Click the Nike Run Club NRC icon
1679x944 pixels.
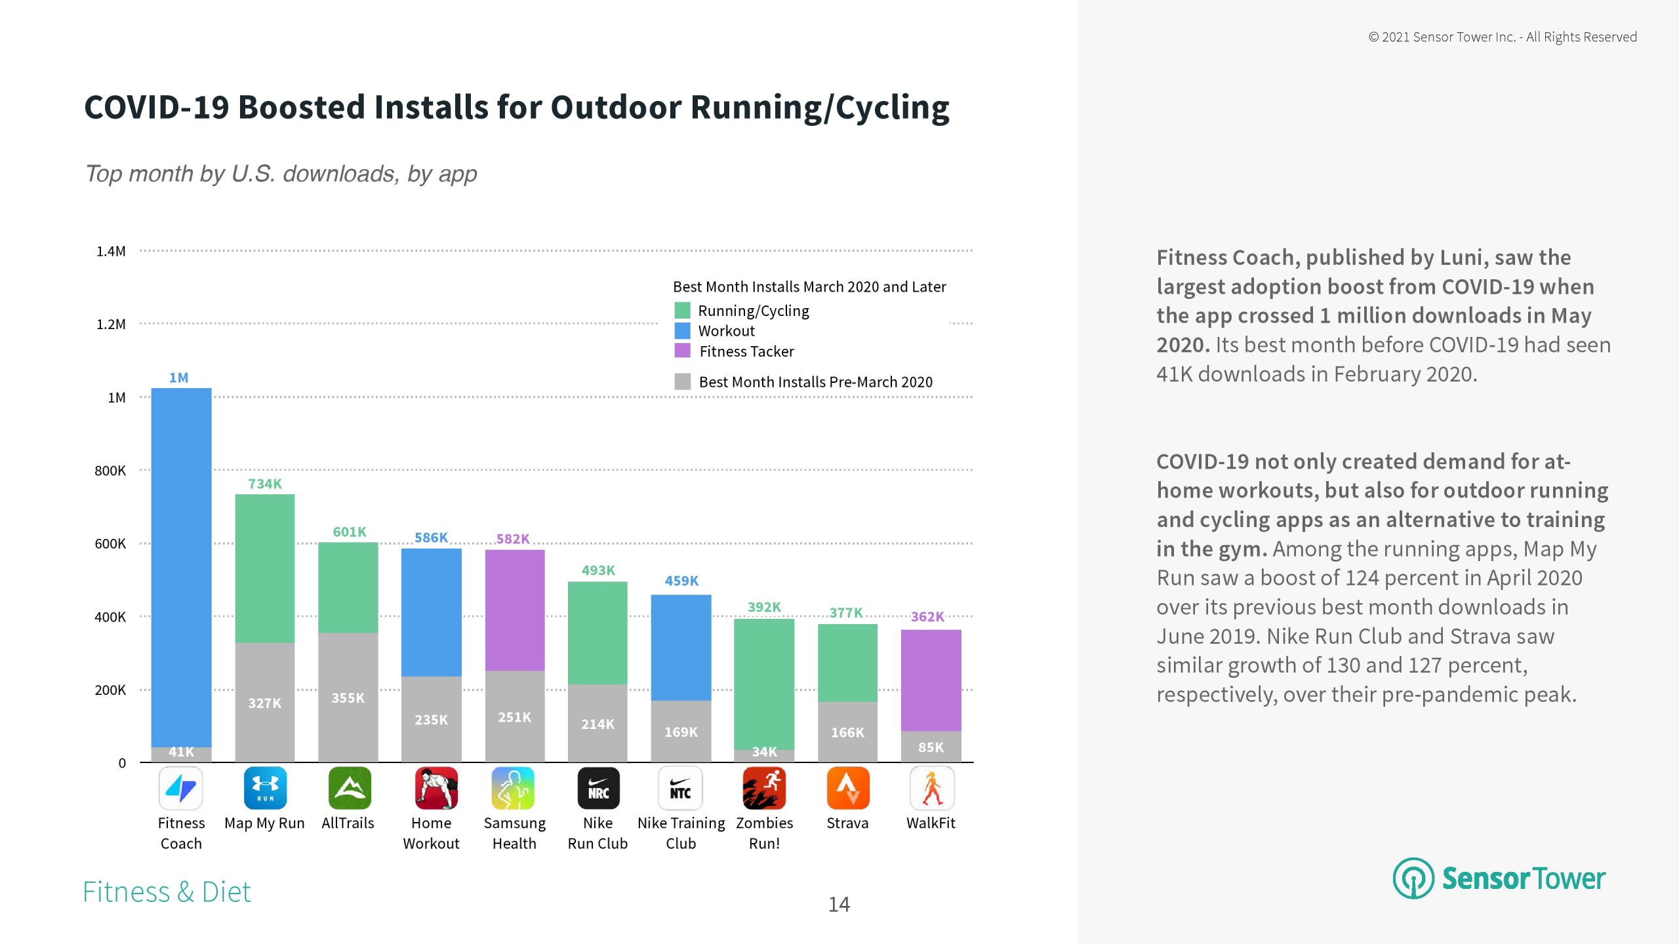(x=598, y=789)
